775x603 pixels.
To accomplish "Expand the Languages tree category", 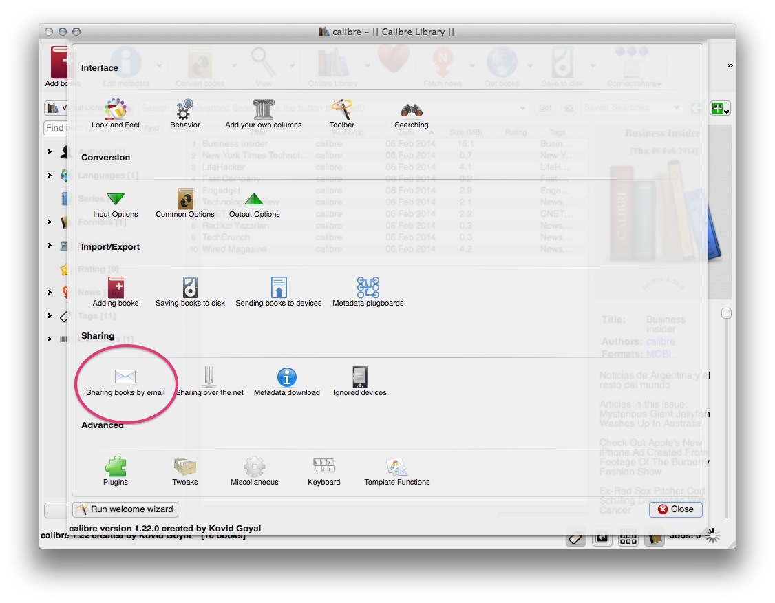I will [50, 175].
